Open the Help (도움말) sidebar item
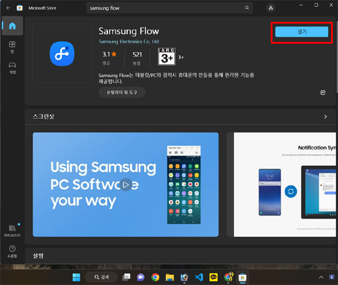The width and height of the screenshot is (338, 285). click(12, 252)
